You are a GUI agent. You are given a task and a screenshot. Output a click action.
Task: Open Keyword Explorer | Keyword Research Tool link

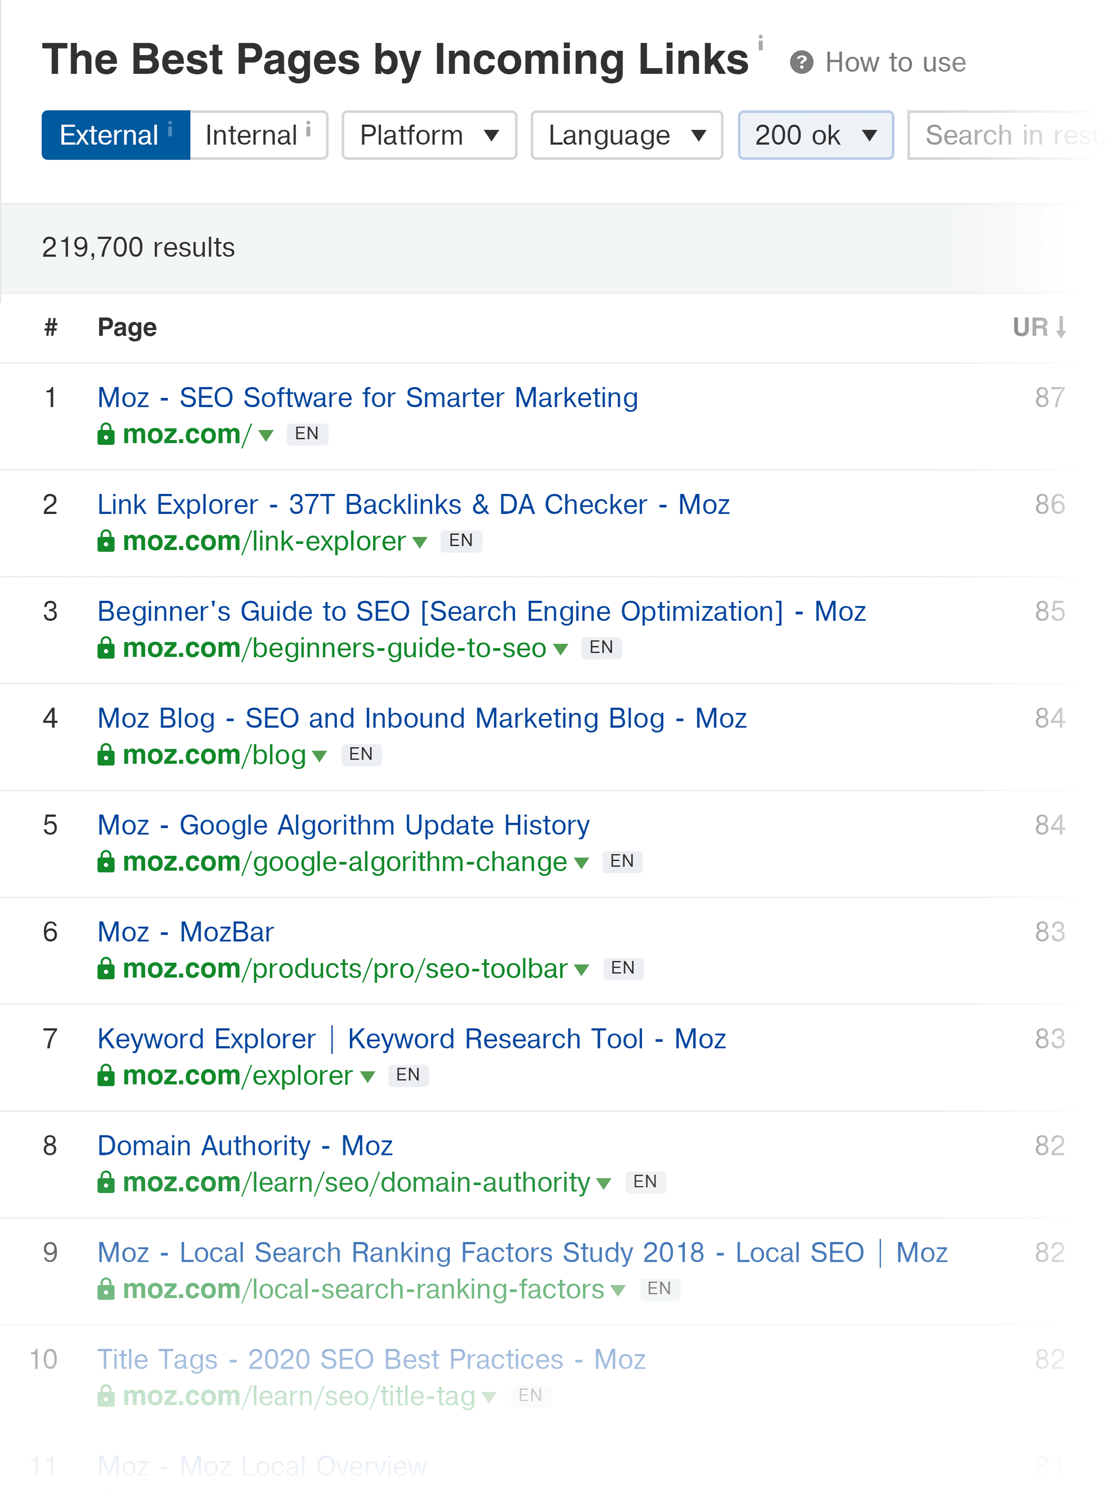pyautogui.click(x=412, y=1039)
